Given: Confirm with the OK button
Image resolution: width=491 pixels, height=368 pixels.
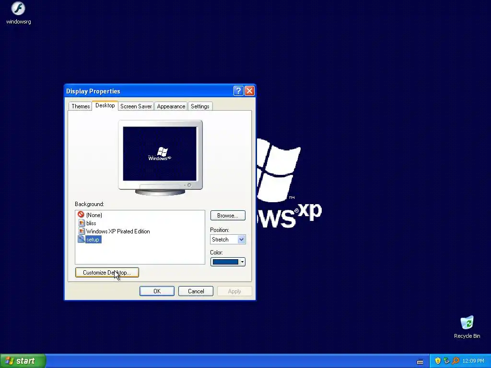Looking at the screenshot, I should point(157,291).
